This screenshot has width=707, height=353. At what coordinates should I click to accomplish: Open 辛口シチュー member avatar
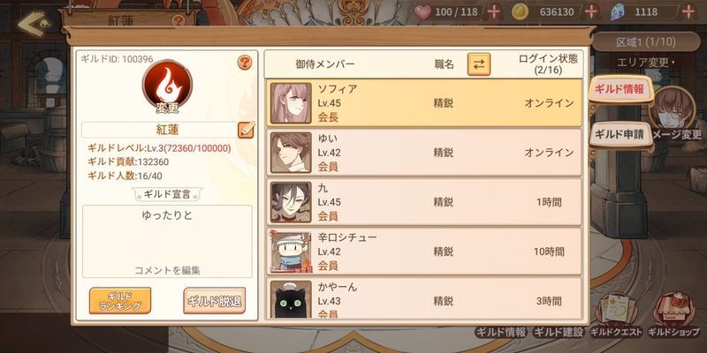pos(291,252)
